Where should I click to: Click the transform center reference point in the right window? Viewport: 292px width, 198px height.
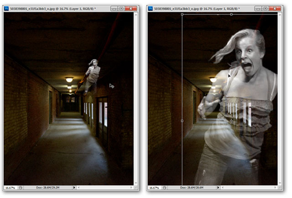231,121
